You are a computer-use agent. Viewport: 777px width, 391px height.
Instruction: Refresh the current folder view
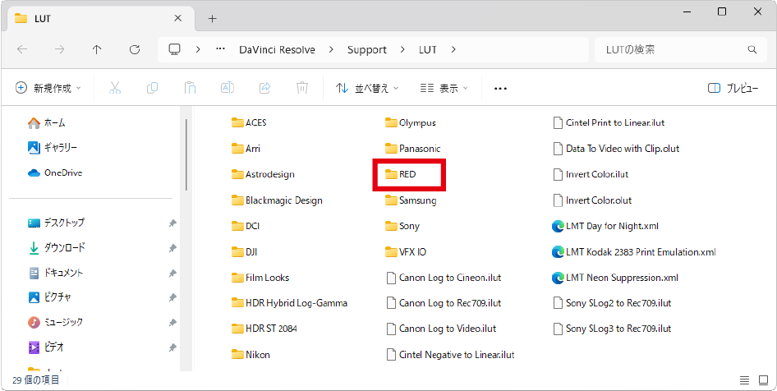[135, 49]
